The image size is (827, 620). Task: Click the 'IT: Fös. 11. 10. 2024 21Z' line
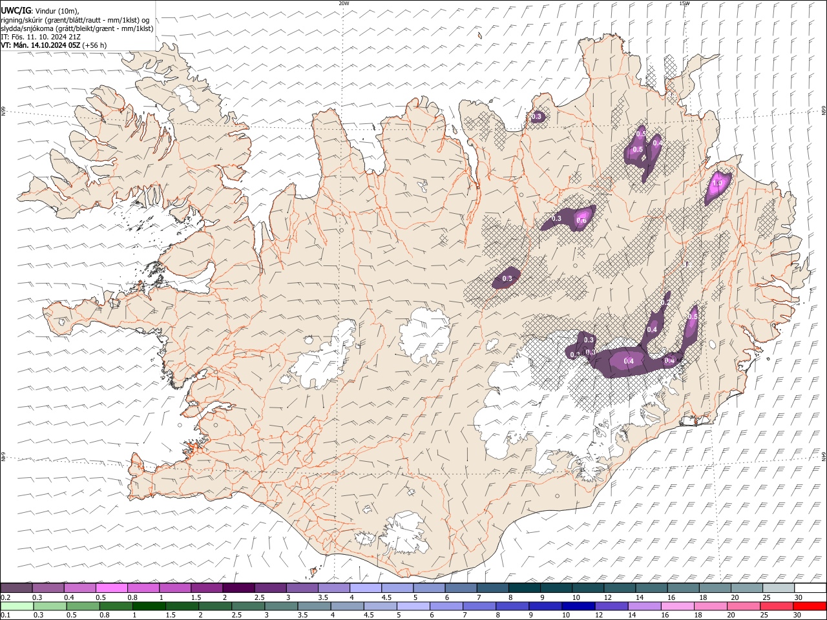[x=41, y=37]
